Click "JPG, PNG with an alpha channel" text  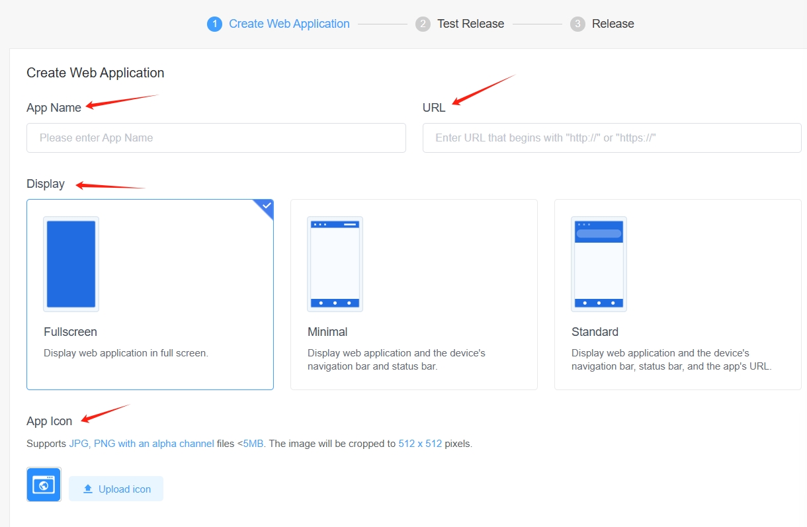[142, 444]
